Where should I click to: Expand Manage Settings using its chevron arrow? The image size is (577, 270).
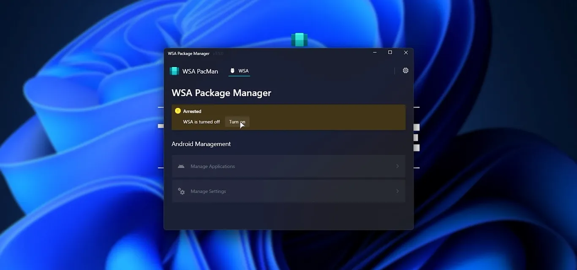[397, 191]
